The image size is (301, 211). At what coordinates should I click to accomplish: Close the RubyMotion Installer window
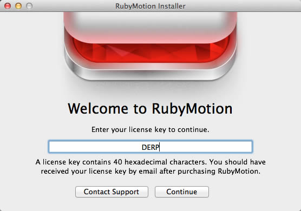tap(8, 6)
